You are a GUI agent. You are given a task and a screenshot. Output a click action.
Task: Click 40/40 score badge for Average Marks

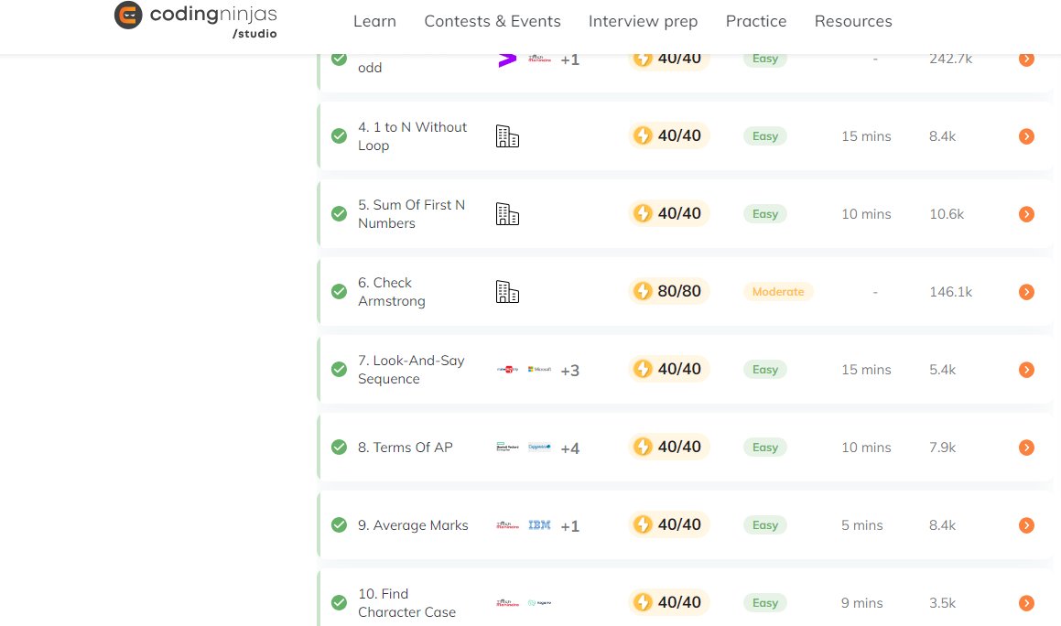coord(668,524)
